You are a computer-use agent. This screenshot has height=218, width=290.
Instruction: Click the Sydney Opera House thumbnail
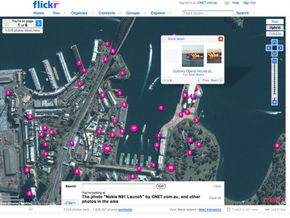193,56
